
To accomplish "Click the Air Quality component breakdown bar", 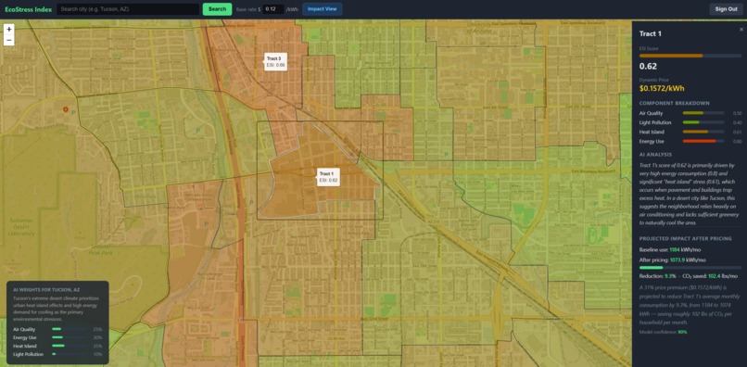I will coord(703,113).
